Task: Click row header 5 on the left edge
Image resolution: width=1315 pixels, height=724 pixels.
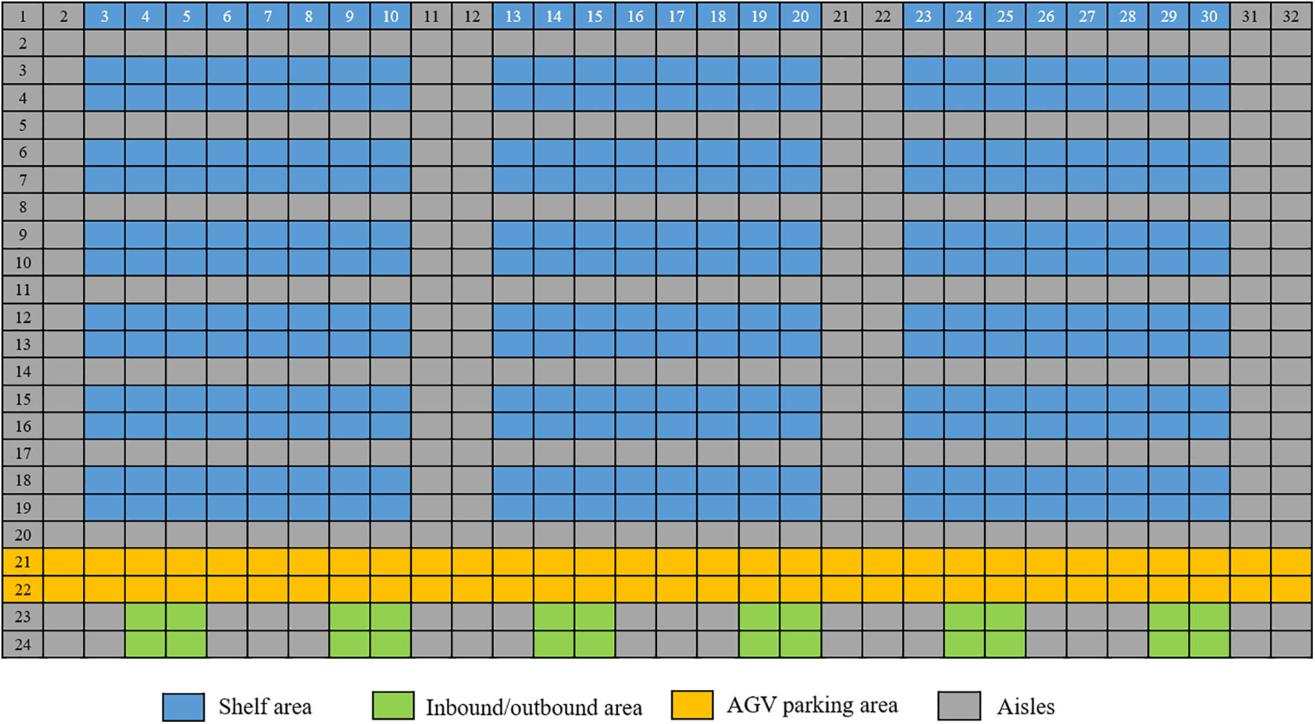Action: (x=23, y=125)
